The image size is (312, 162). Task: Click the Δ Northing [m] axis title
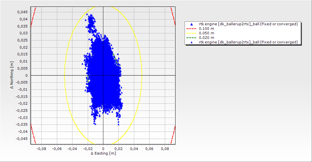pyautogui.click(x=12, y=75)
